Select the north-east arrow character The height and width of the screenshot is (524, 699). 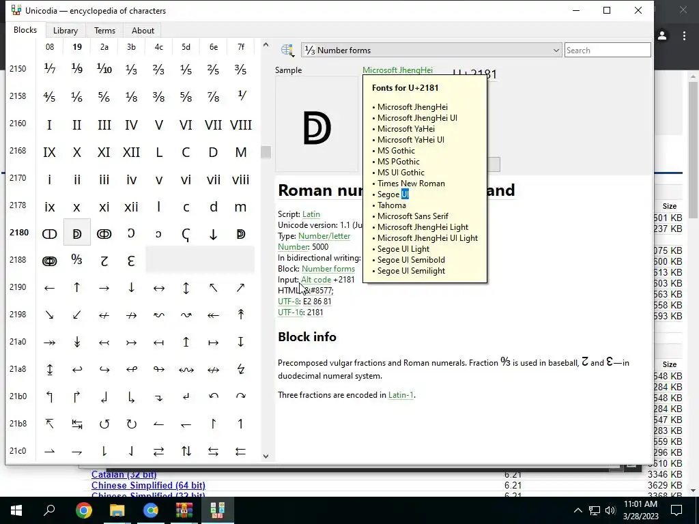coord(241,288)
